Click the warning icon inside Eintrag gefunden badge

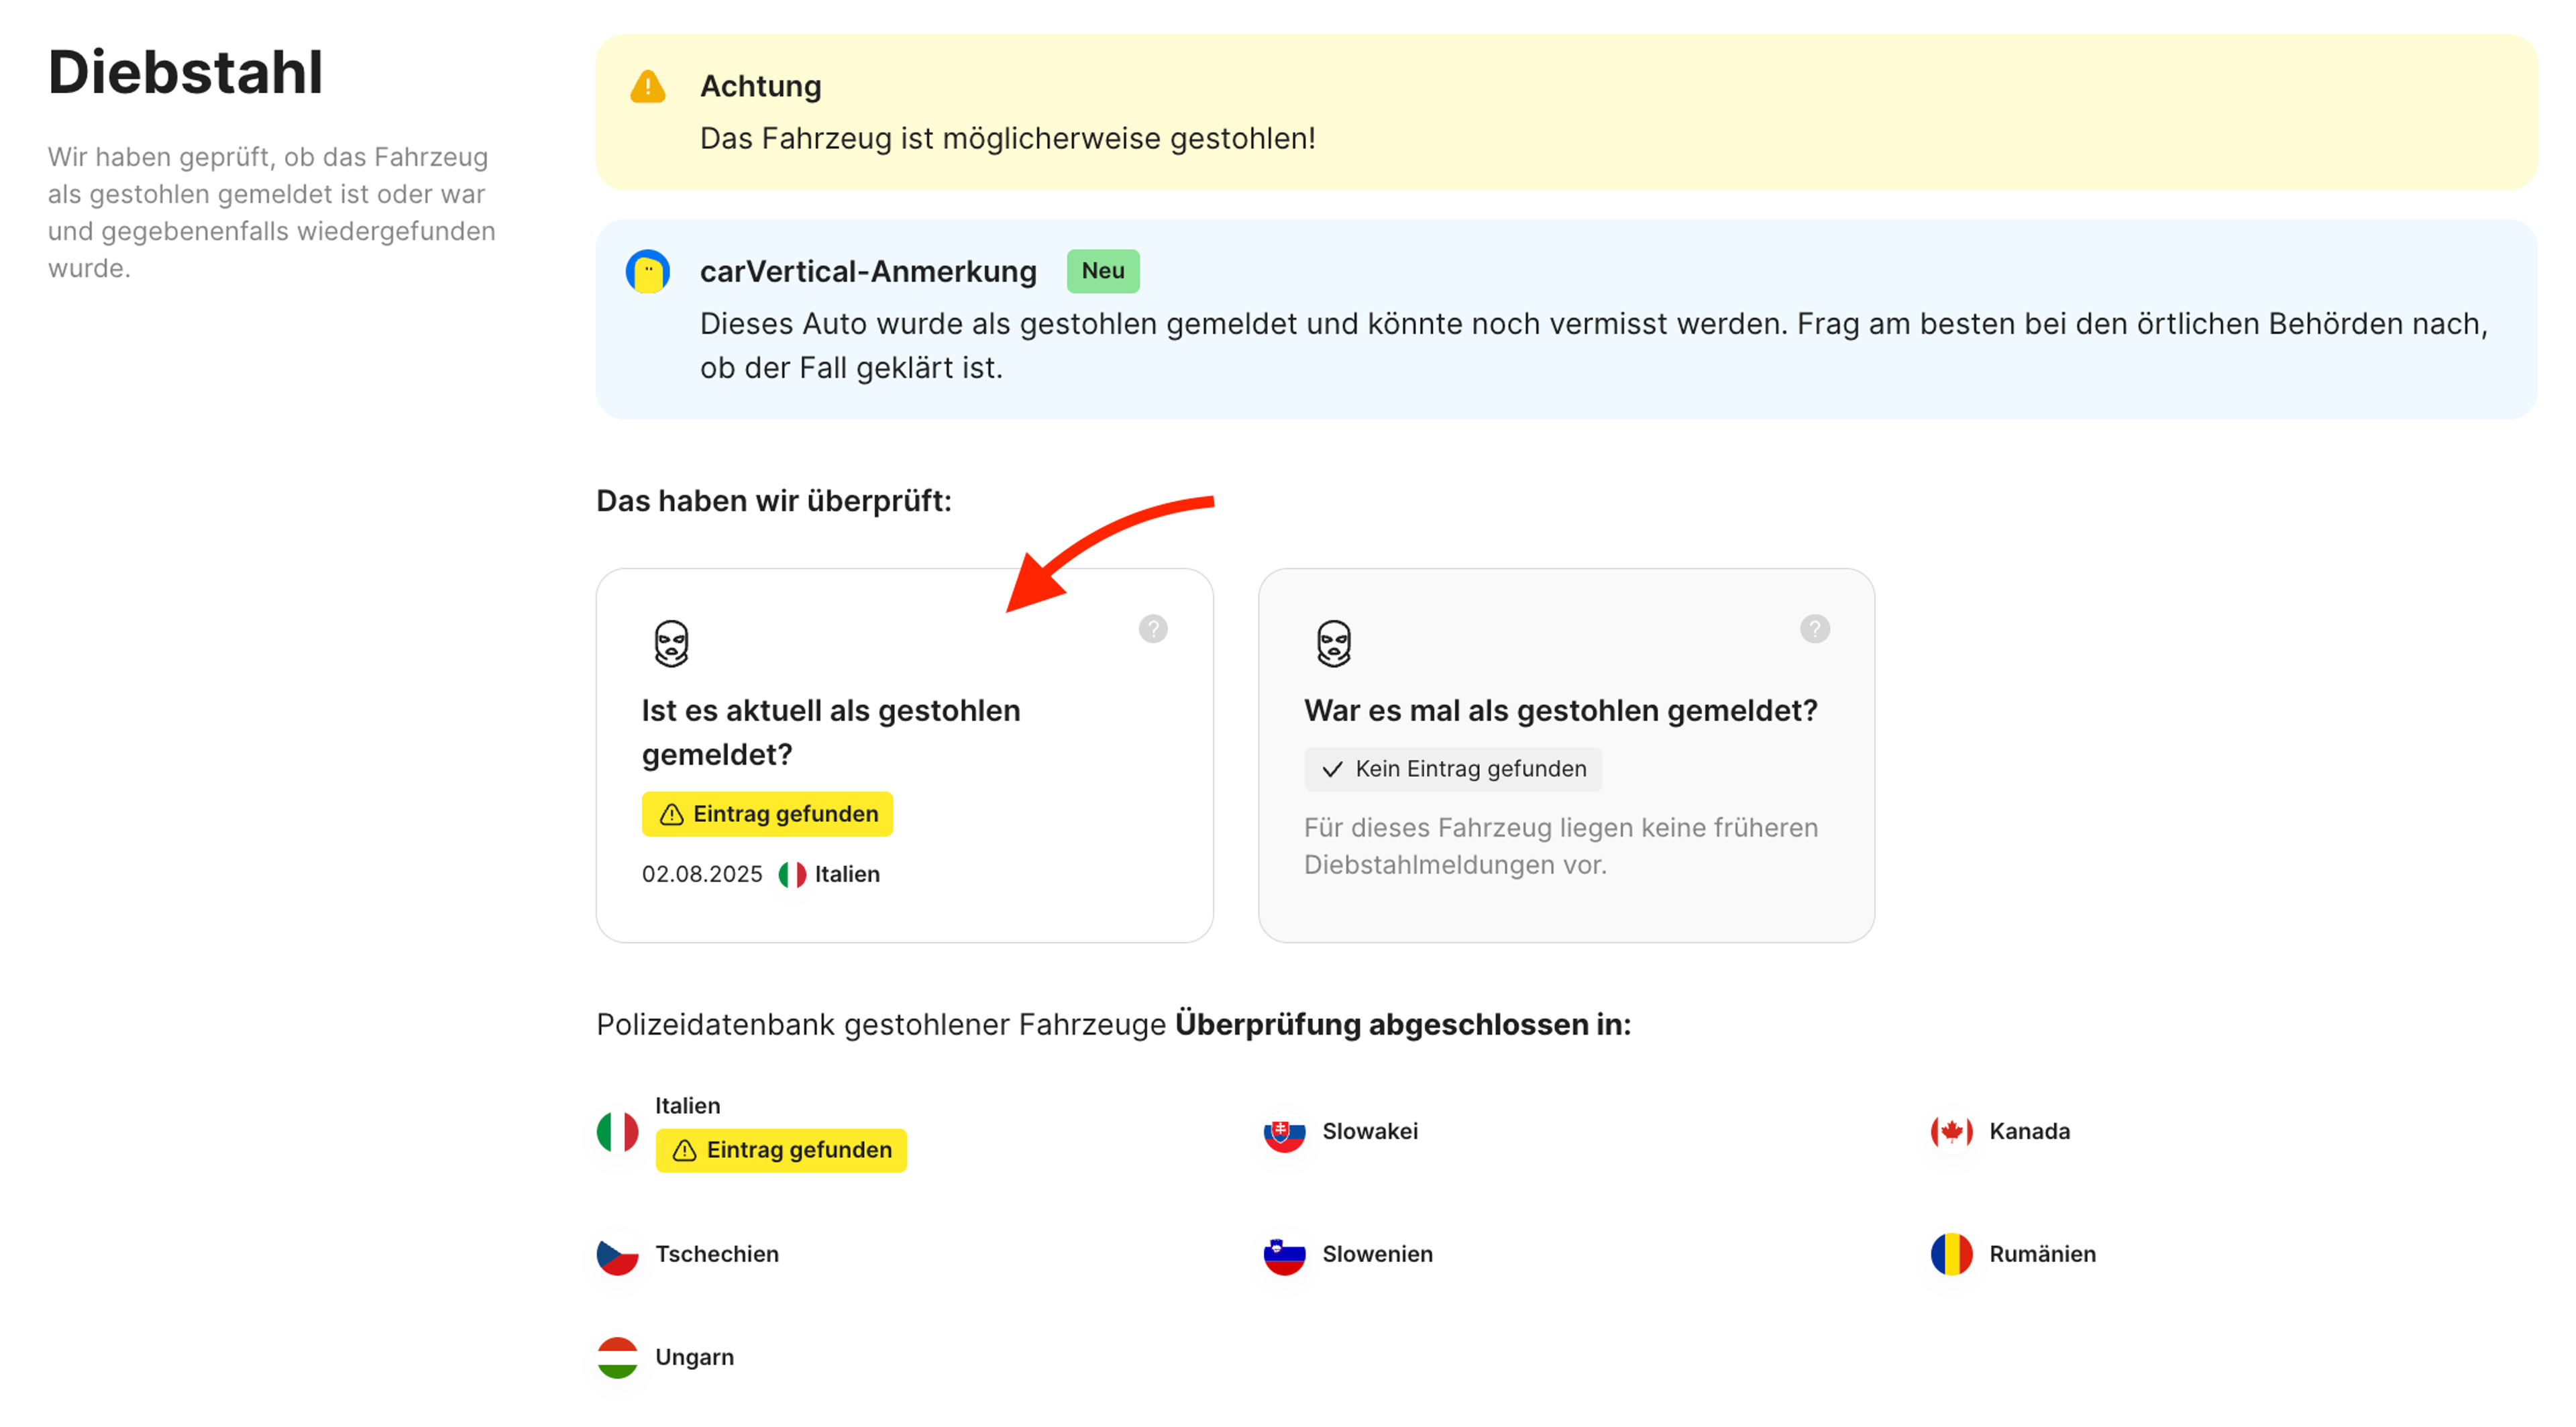pyautogui.click(x=671, y=814)
